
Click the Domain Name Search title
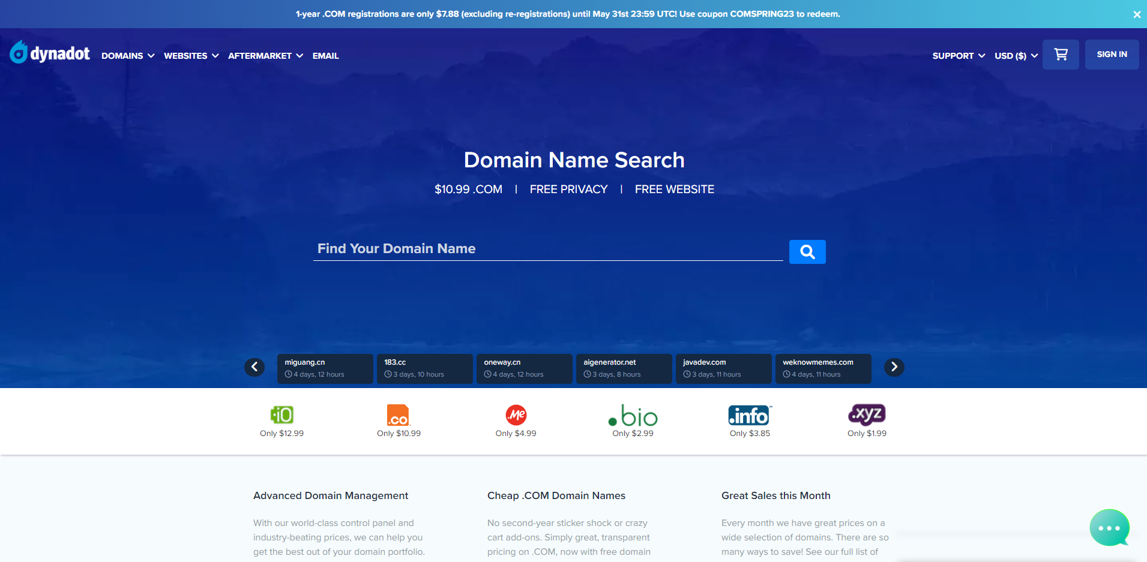coord(574,160)
